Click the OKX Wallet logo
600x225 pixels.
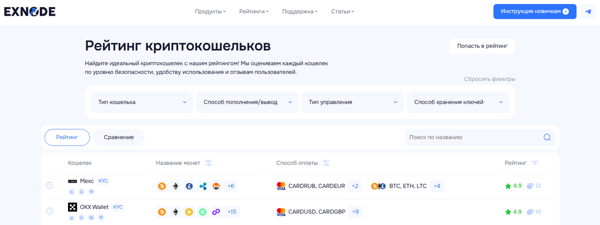point(72,207)
